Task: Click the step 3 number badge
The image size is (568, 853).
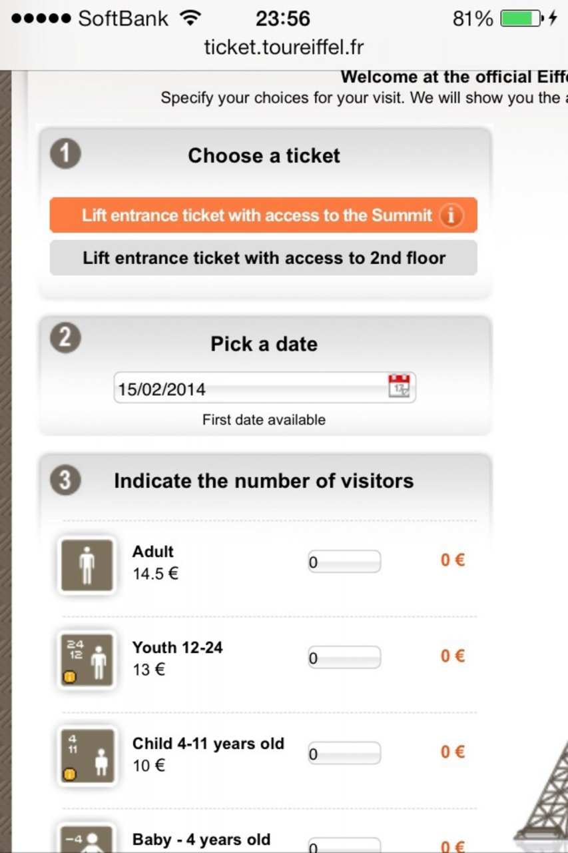Action: coord(65,480)
